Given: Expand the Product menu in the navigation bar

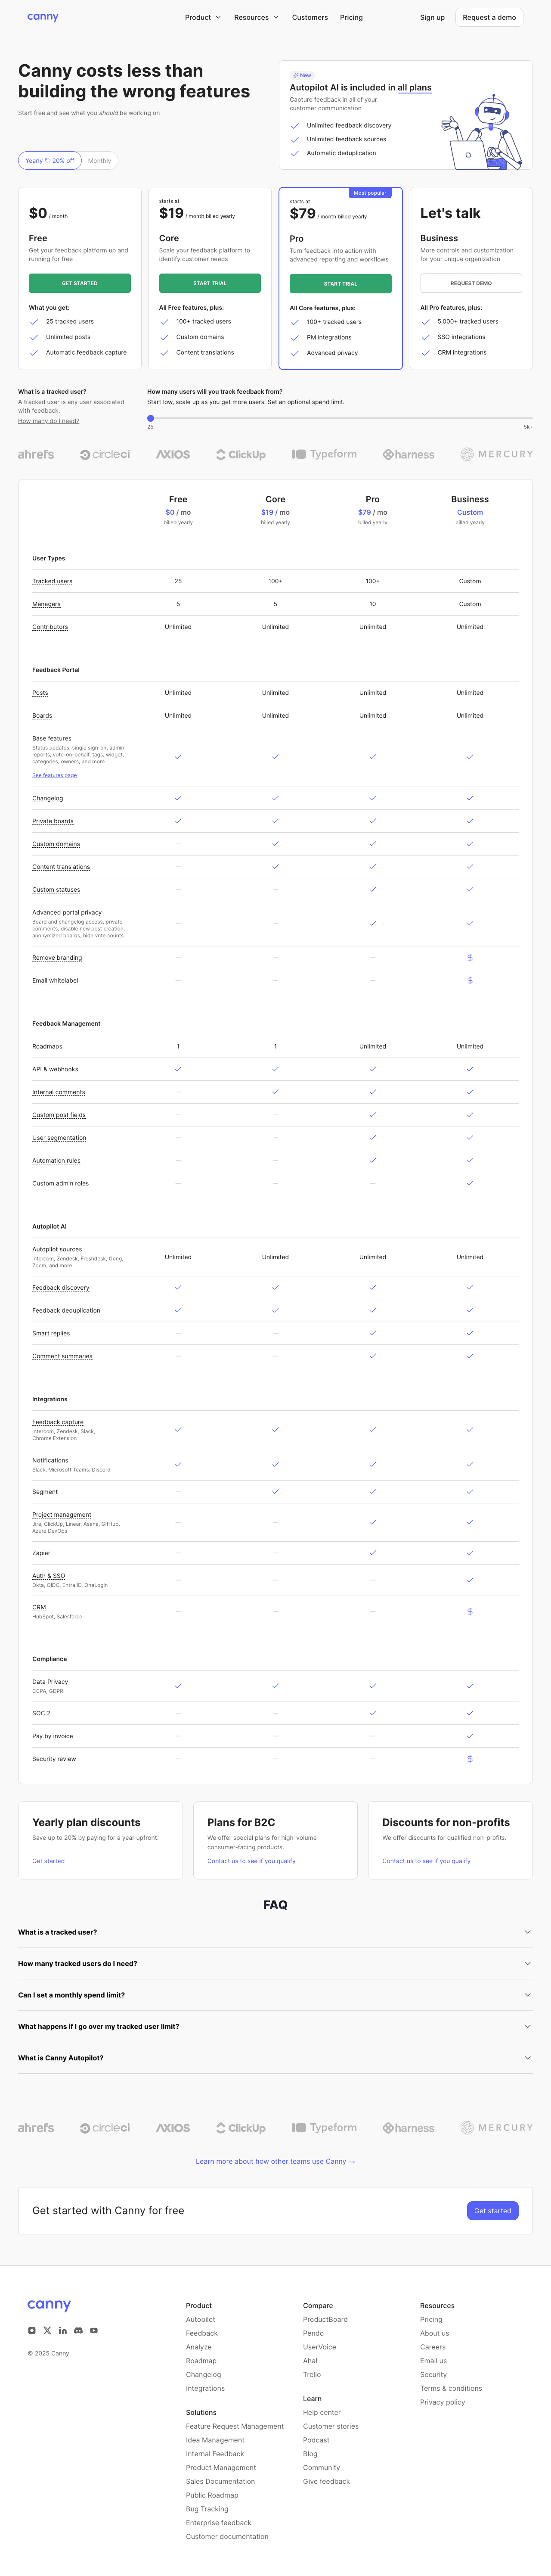Looking at the screenshot, I should pyautogui.click(x=202, y=17).
